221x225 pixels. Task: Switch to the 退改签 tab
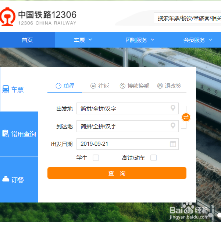(169, 86)
